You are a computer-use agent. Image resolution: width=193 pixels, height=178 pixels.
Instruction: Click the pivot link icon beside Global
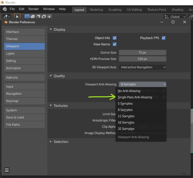(191, 17)
